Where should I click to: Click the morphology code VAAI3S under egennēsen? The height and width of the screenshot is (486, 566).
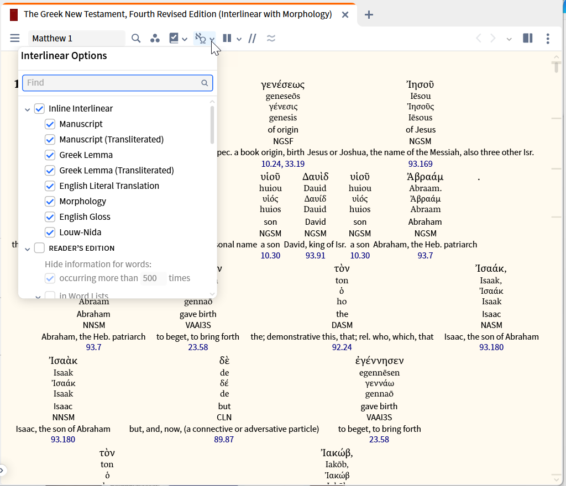pos(379,418)
